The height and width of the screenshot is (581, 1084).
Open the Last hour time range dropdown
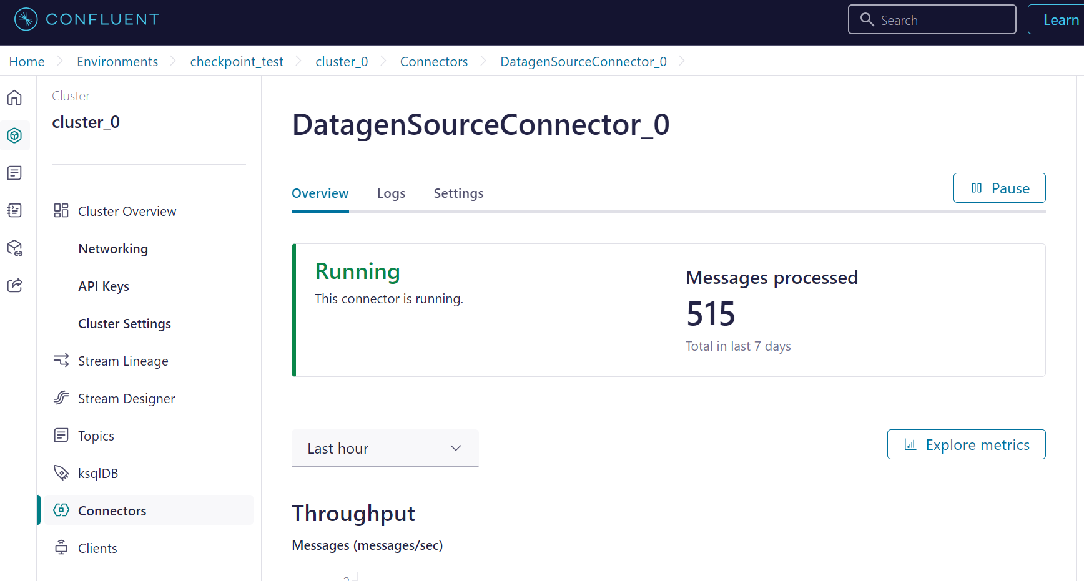click(x=385, y=448)
